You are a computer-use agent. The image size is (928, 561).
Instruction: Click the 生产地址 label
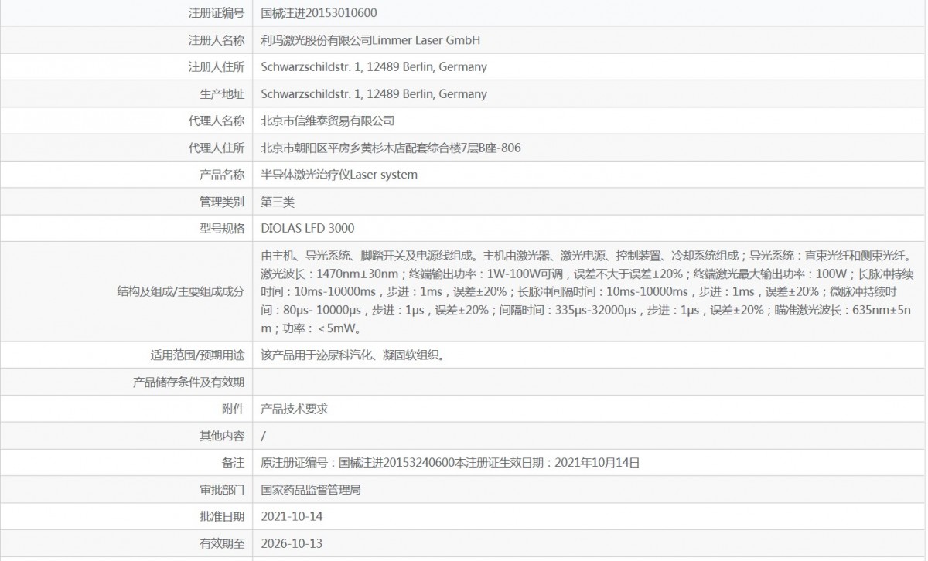(x=222, y=93)
